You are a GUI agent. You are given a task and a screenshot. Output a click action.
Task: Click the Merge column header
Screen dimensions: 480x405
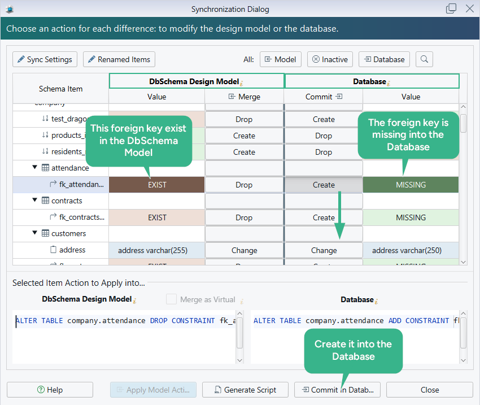coord(245,97)
